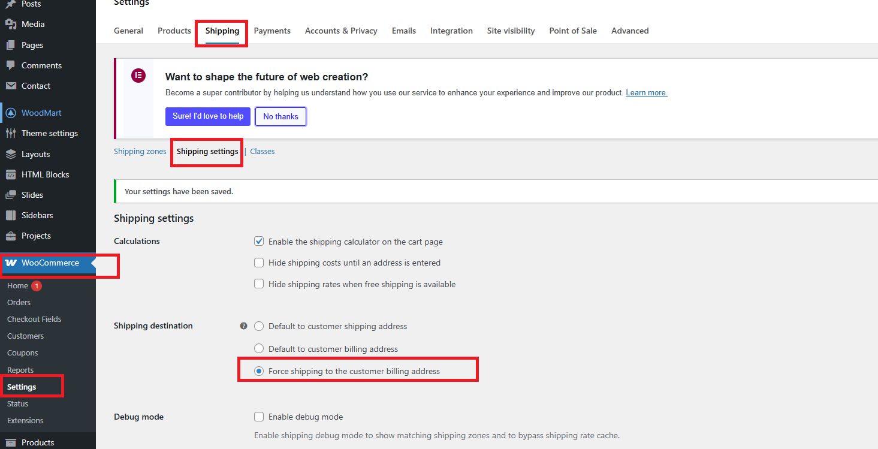Click the Projects briefcase icon
Screen dimensions: 878x449
[11, 236]
